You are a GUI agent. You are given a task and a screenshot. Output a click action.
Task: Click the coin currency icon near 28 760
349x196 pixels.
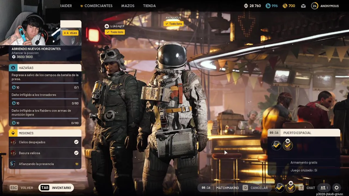(x=246, y=6)
